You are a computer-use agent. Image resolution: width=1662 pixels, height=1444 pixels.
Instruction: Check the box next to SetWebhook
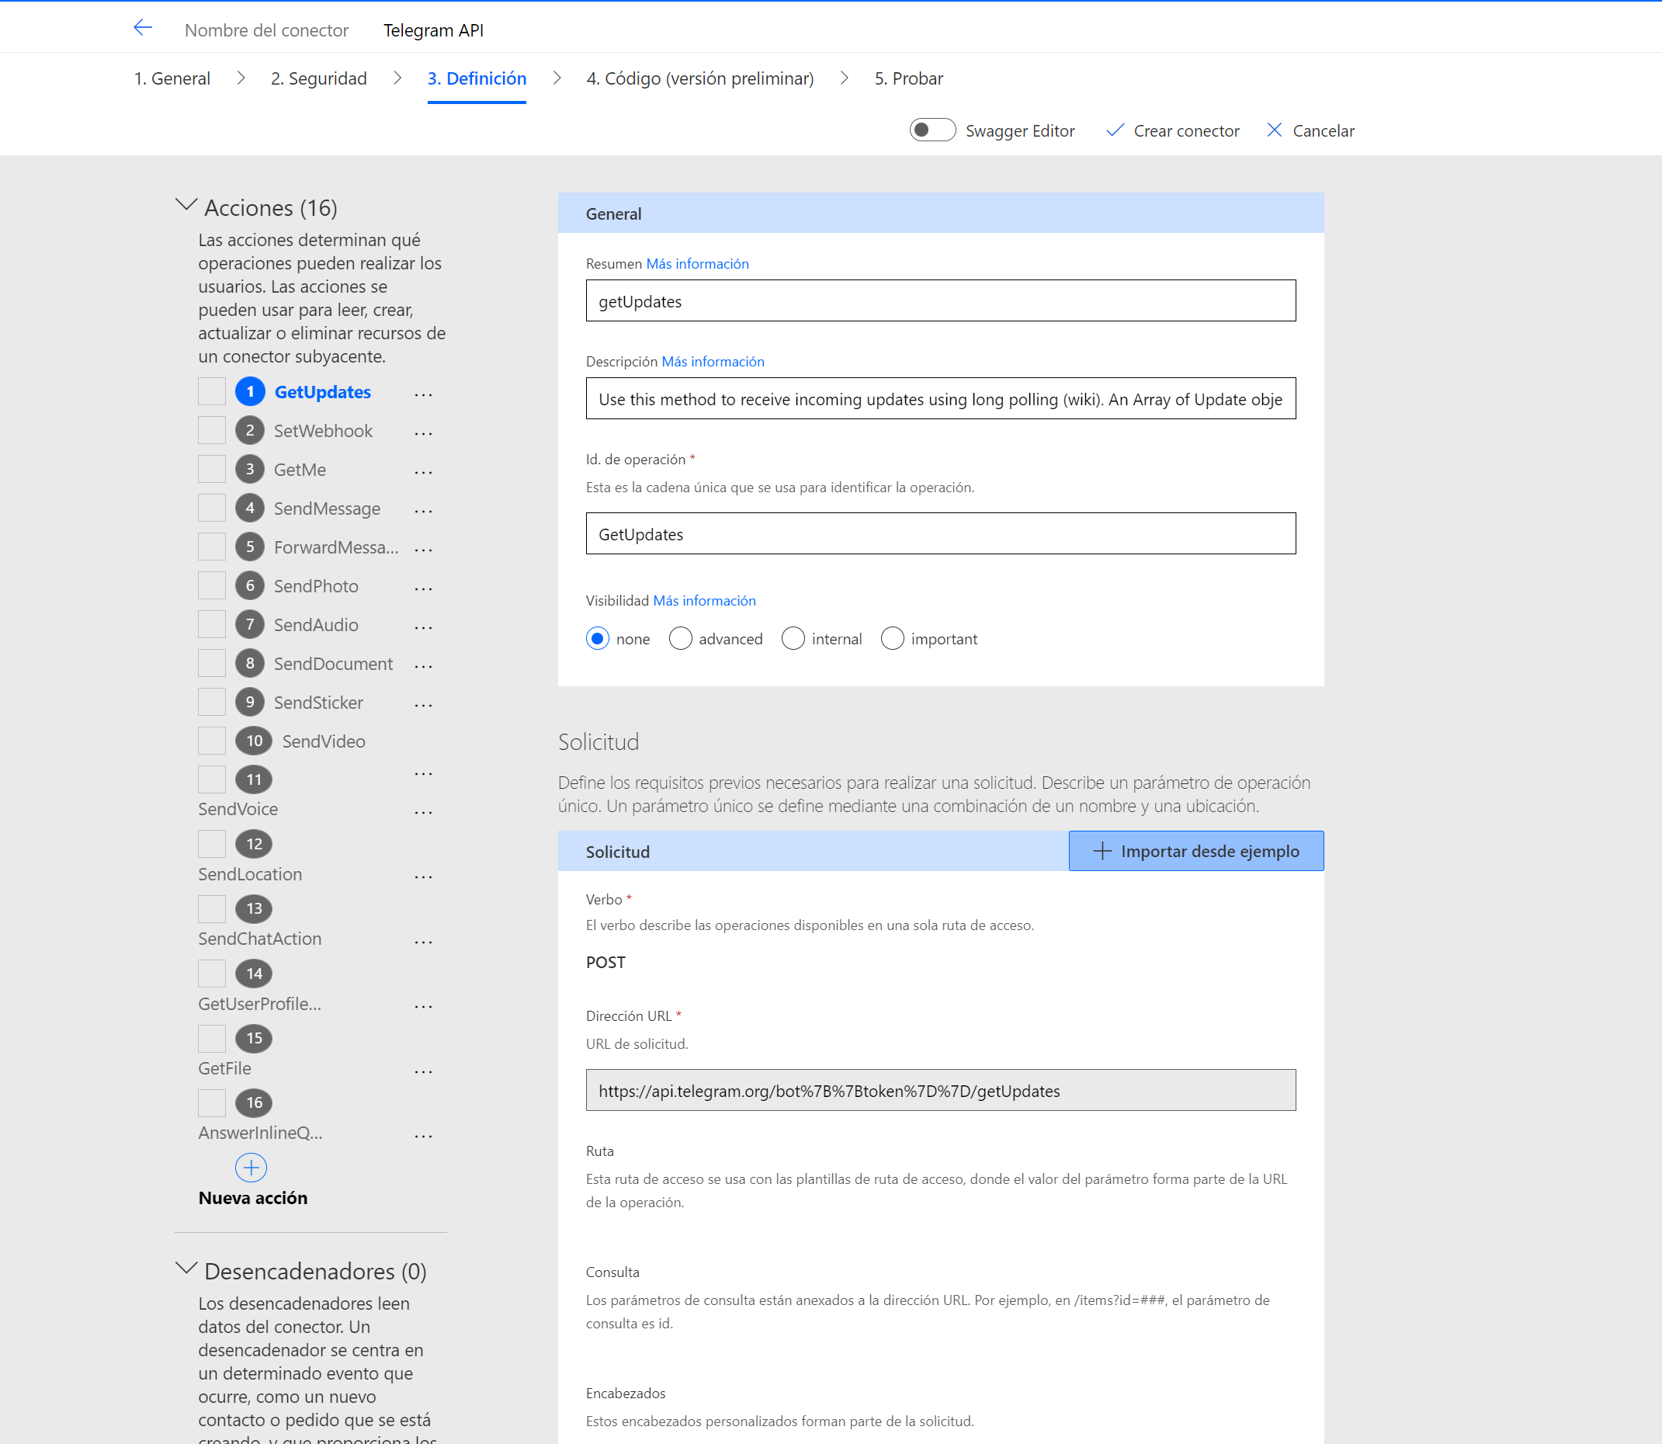[x=212, y=430]
